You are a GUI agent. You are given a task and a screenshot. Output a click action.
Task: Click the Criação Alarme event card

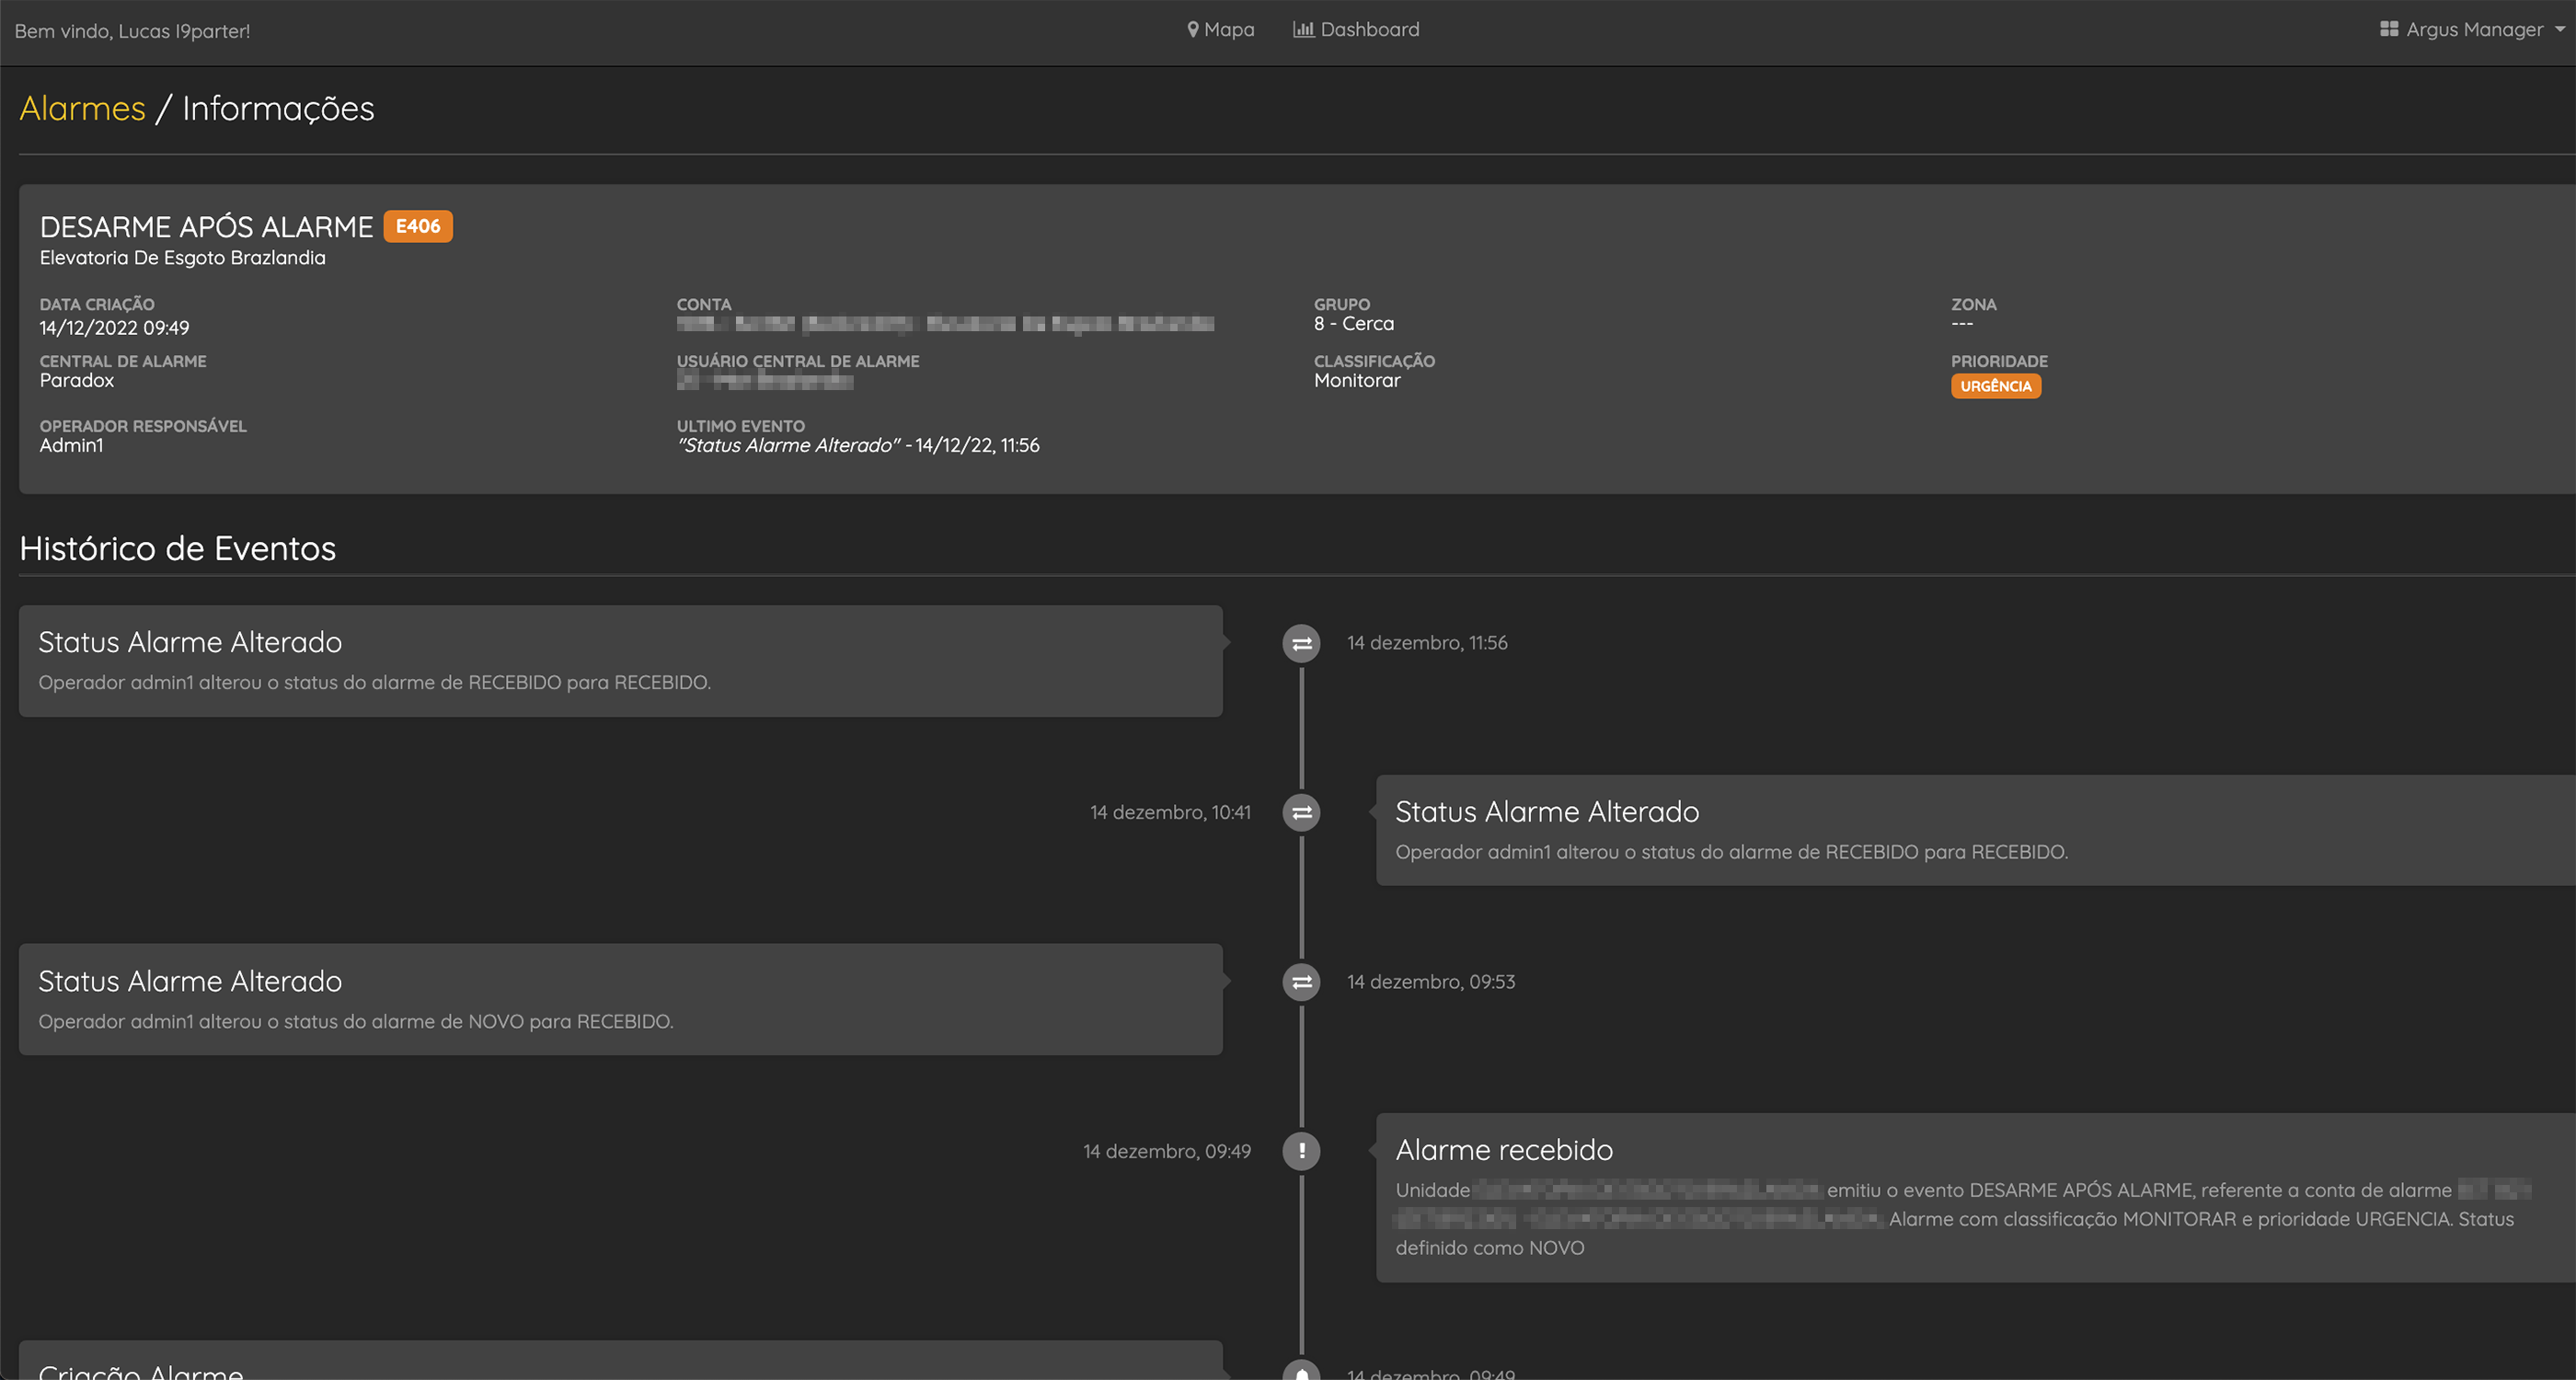620,1365
